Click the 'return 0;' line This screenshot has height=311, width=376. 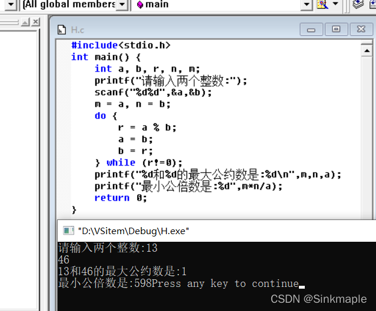tap(121, 198)
